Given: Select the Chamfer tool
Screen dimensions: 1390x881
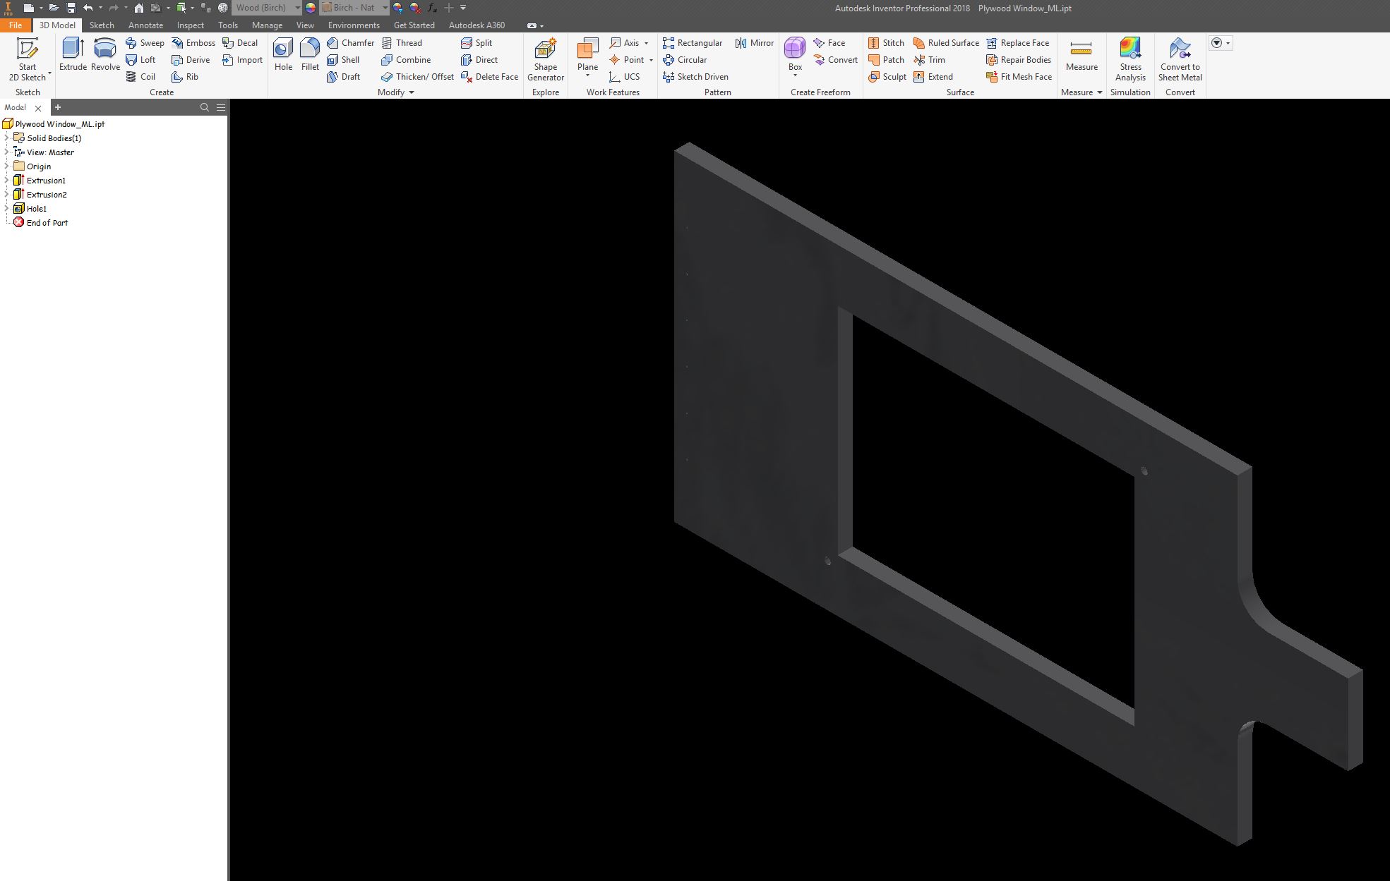Looking at the screenshot, I should 351,42.
